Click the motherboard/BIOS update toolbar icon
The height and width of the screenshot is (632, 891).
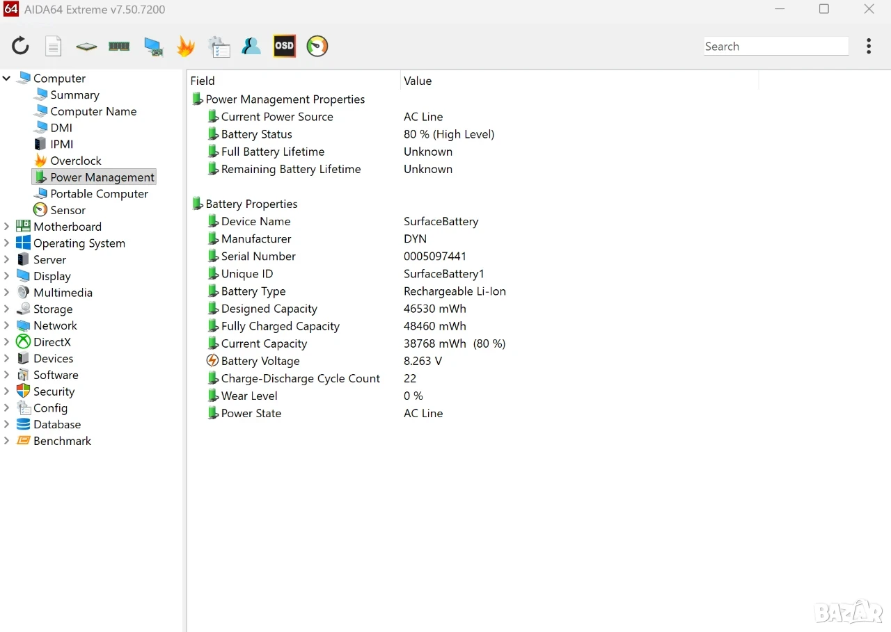(86, 47)
